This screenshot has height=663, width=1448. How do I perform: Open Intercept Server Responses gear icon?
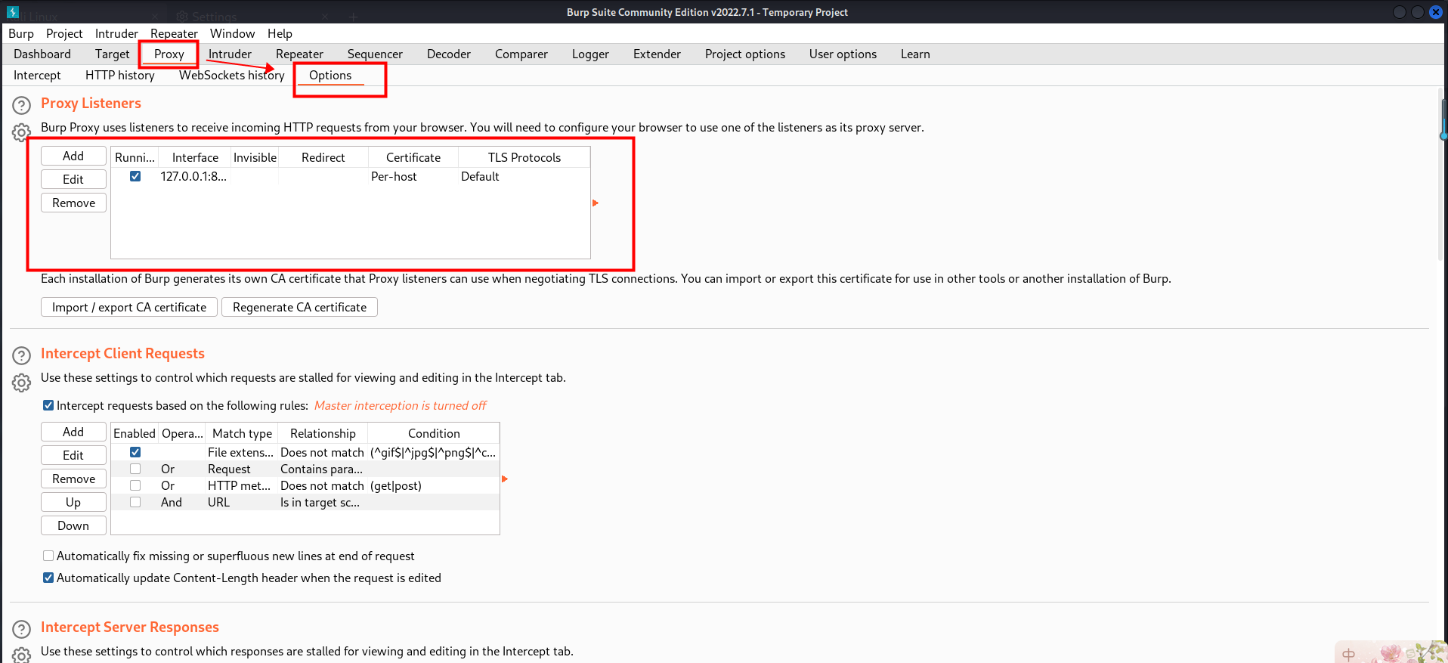[x=22, y=655]
